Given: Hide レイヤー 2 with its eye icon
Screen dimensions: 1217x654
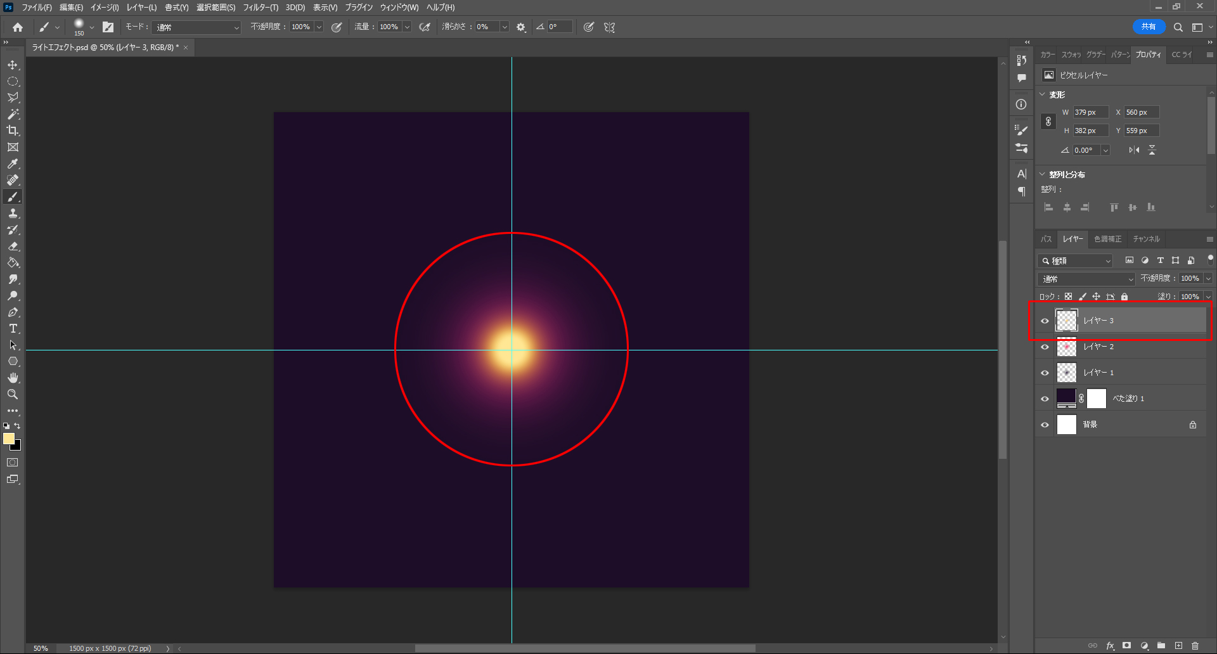Looking at the screenshot, I should (x=1045, y=347).
